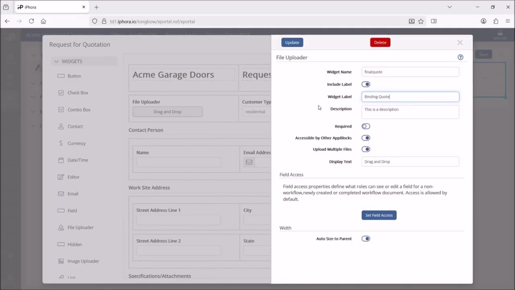
Task: Select the Email widget icon
Action: point(61,194)
